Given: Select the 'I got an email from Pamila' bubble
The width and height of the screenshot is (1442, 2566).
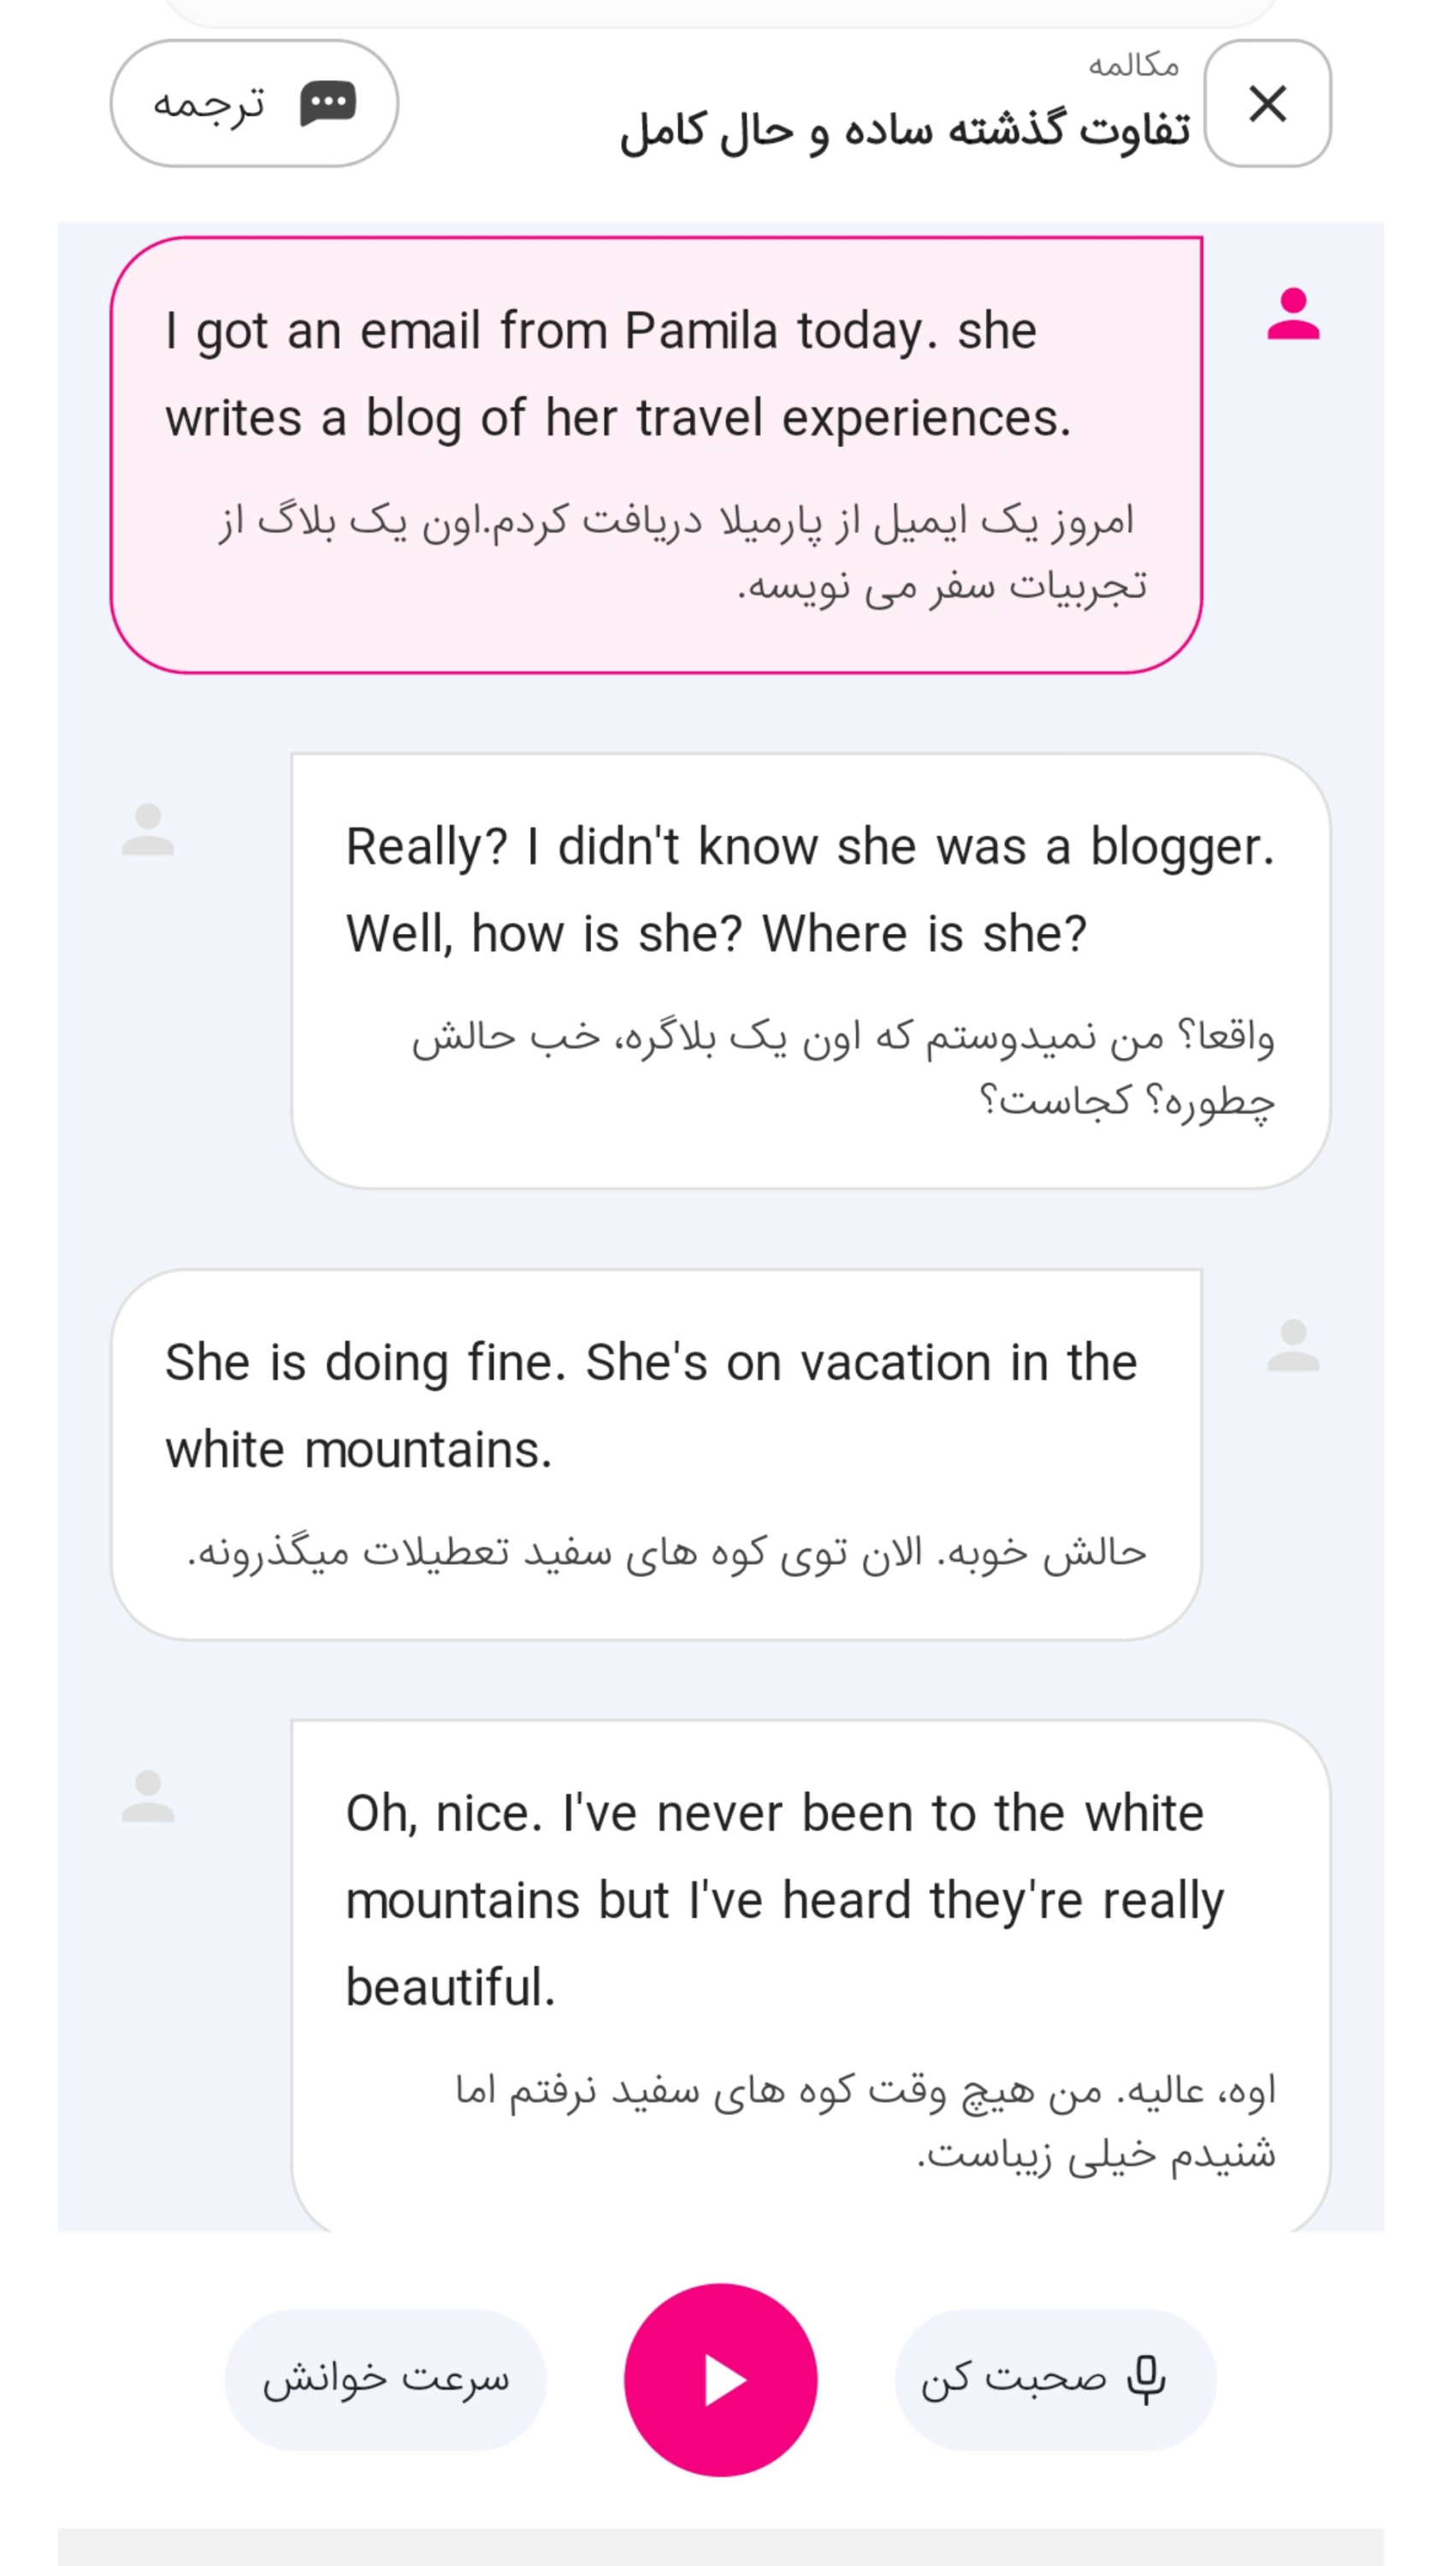Looking at the screenshot, I should [x=656, y=455].
